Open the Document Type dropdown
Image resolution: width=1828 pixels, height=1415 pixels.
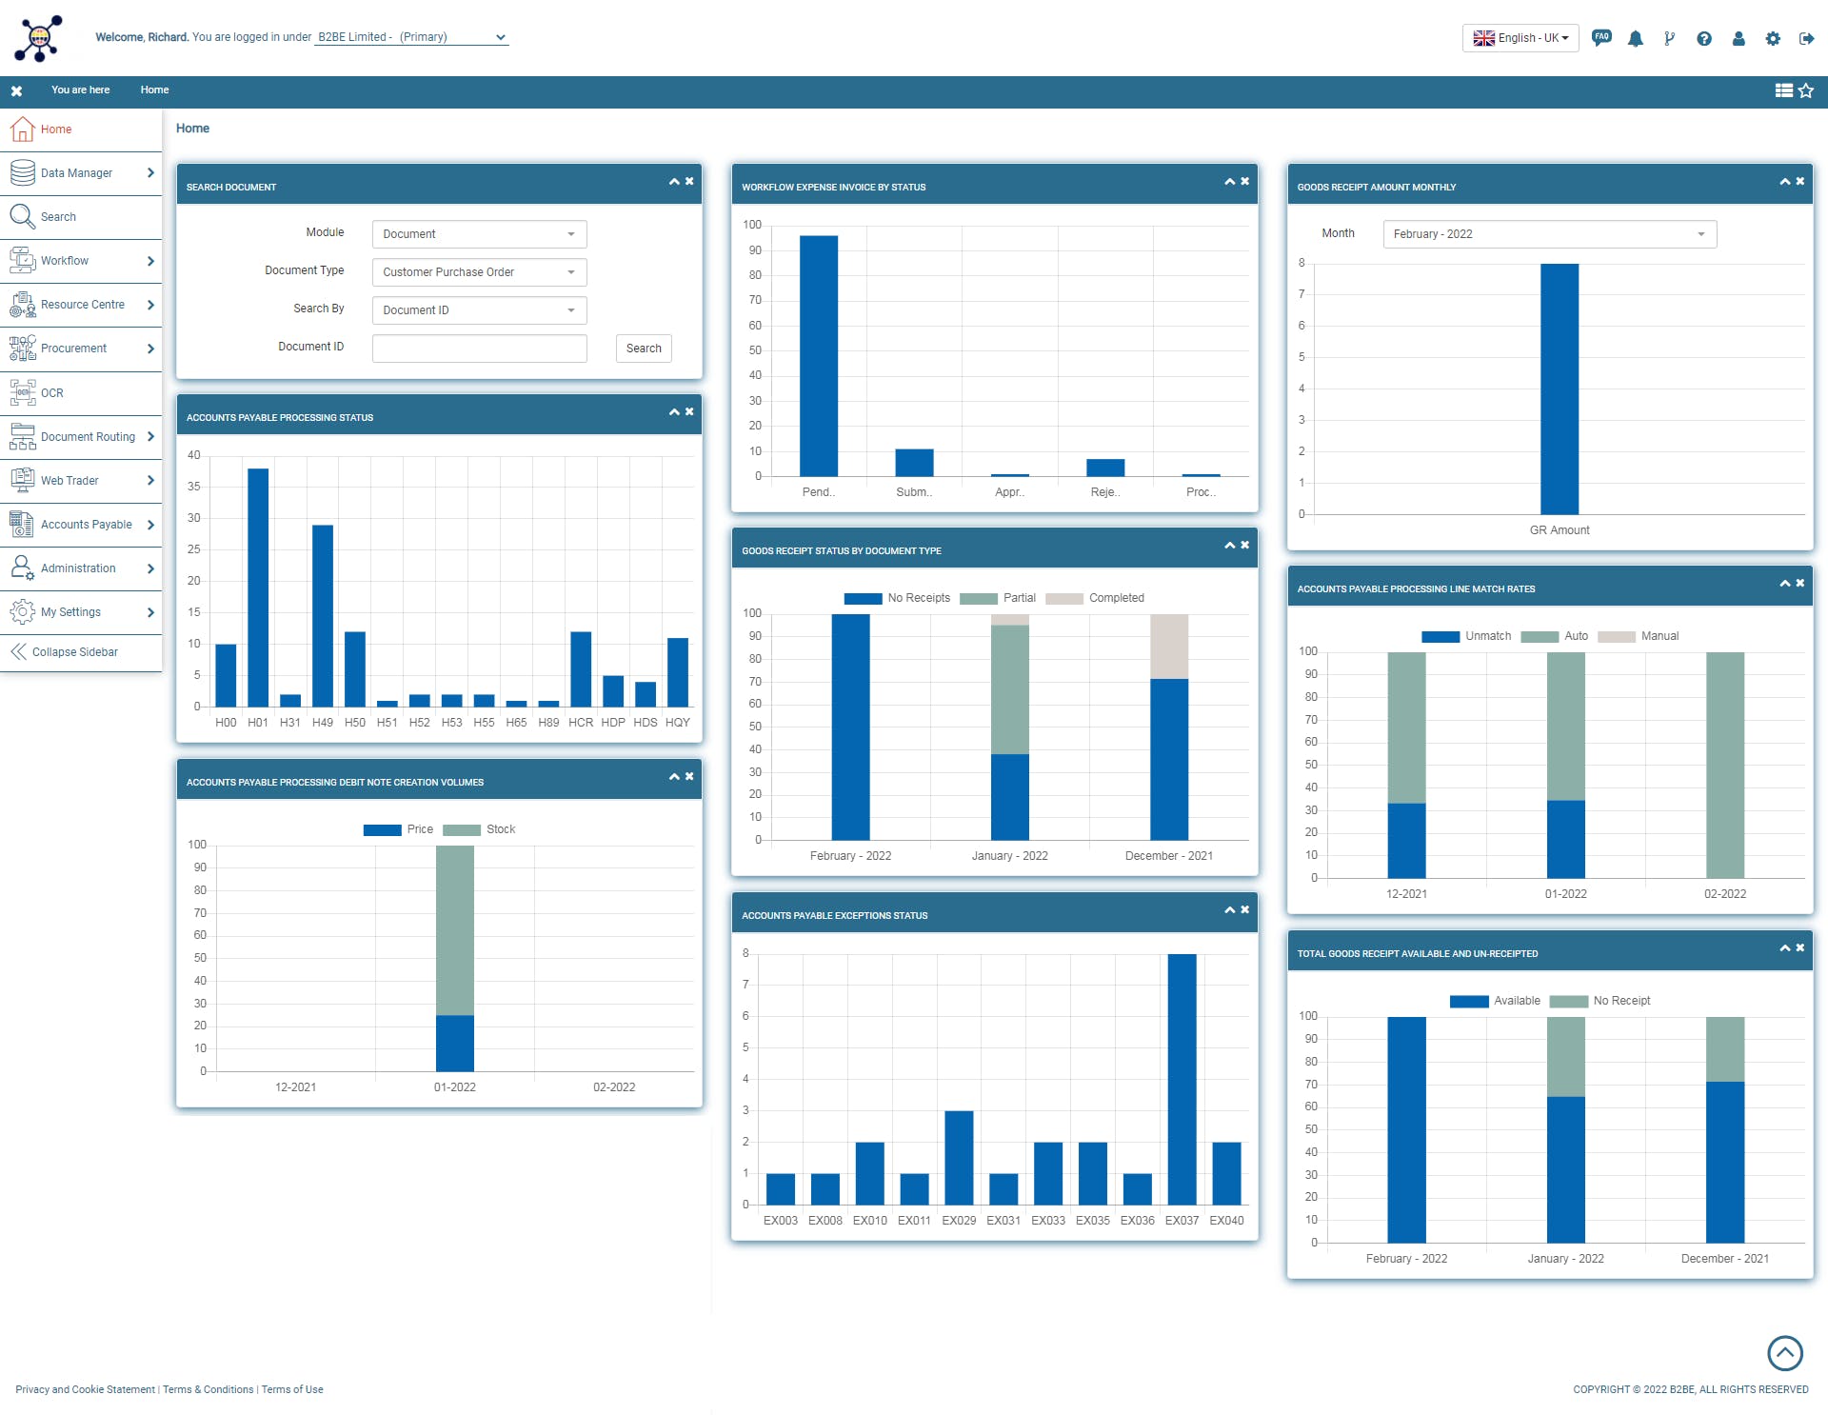click(479, 272)
